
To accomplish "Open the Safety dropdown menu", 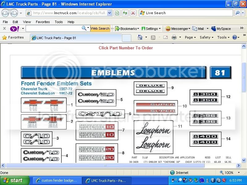I will pyautogui.click(x=206, y=37).
